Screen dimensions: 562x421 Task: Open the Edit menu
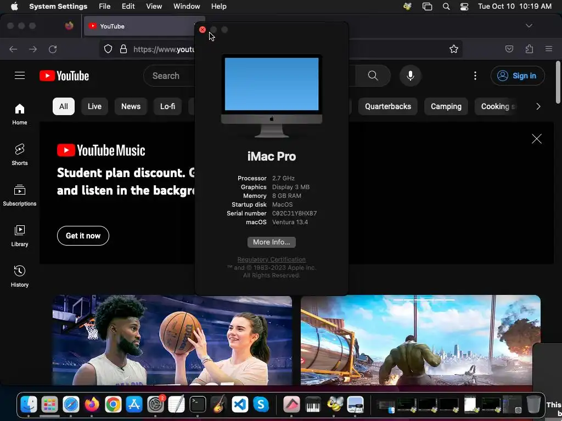(x=128, y=7)
